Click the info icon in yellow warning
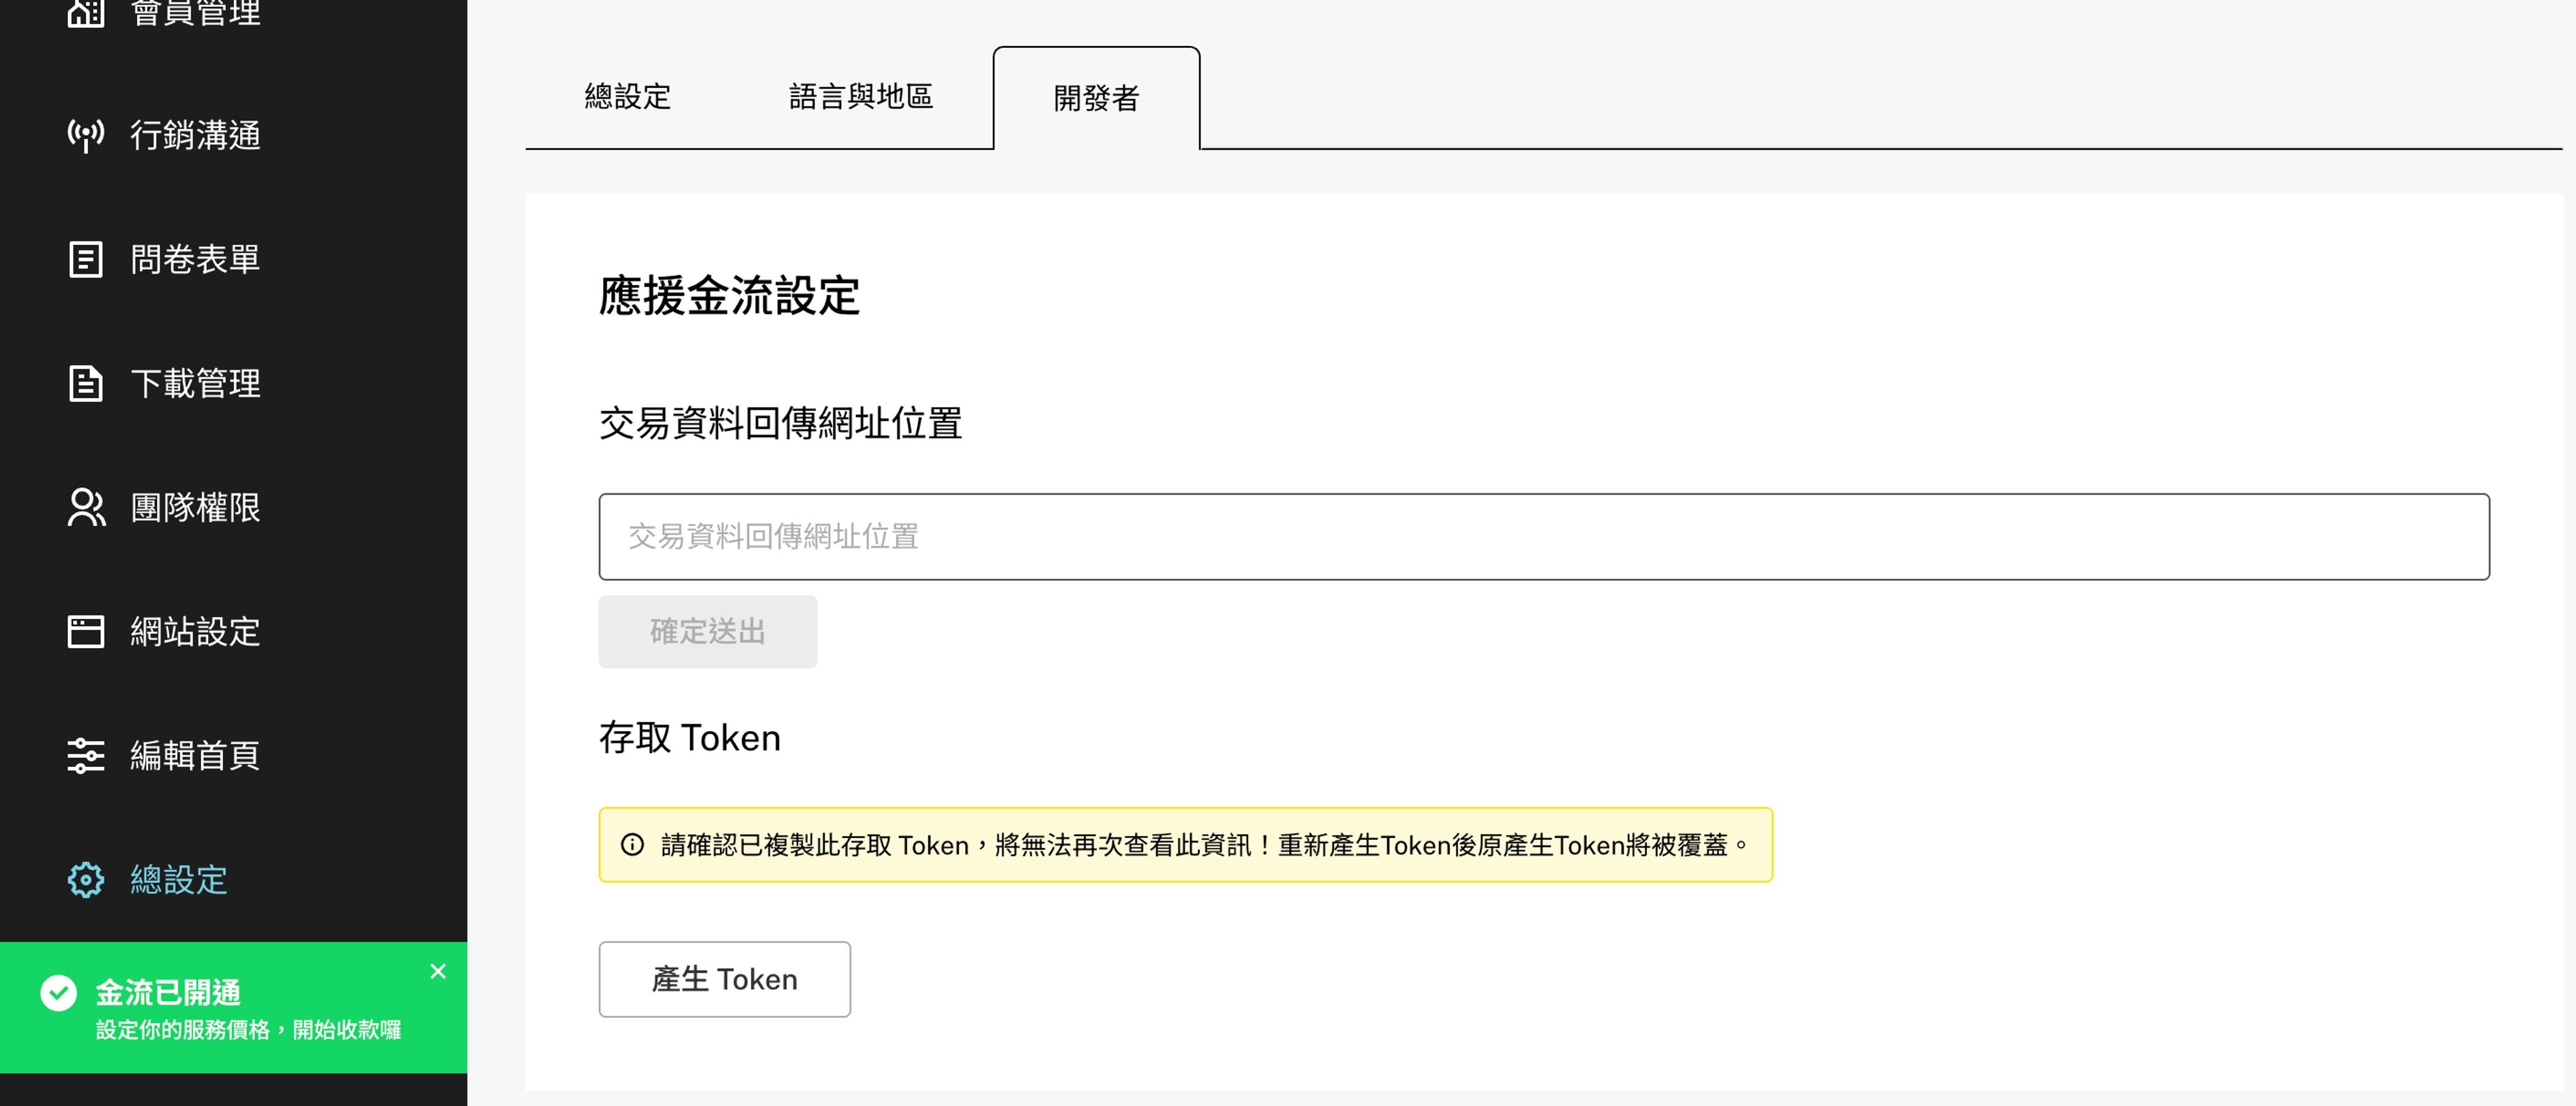The height and width of the screenshot is (1106, 2576). pos(632,845)
